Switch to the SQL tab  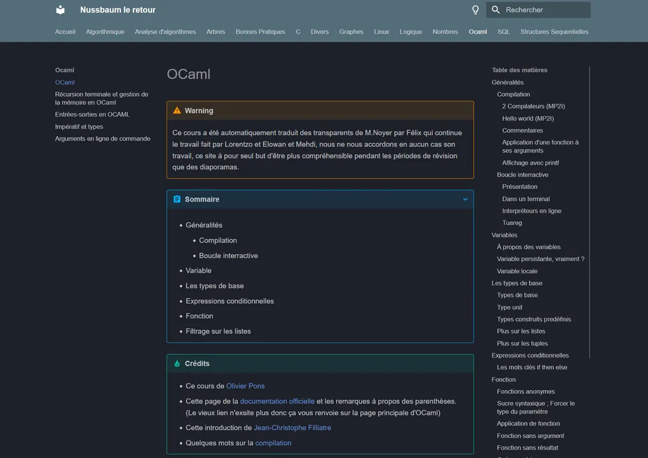coord(503,32)
